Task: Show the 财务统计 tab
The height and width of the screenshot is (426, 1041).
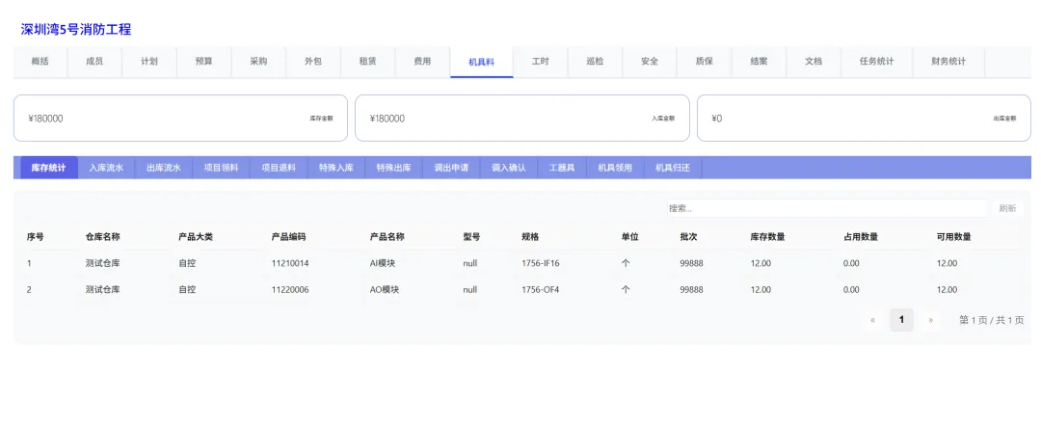Action: pyautogui.click(x=948, y=62)
